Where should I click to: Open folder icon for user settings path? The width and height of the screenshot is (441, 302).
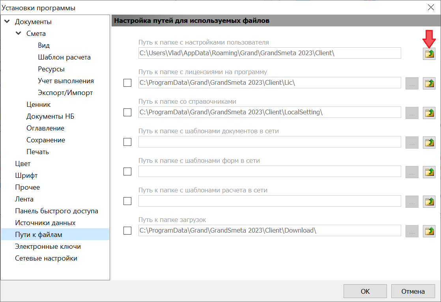(429, 54)
